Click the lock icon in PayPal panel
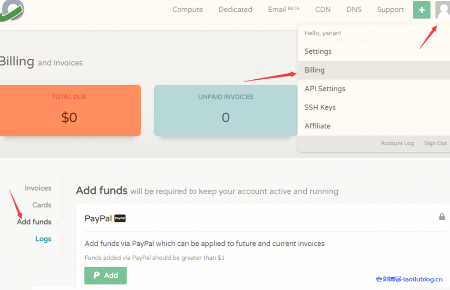Viewport: 450px width, 290px height. pos(442,217)
